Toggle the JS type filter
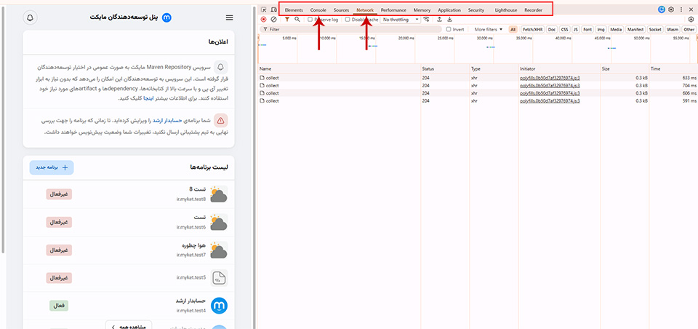Image resolution: width=698 pixels, height=329 pixels. 576,29
